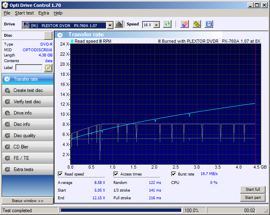Toggle the Access times checkbox

(x=116, y=174)
